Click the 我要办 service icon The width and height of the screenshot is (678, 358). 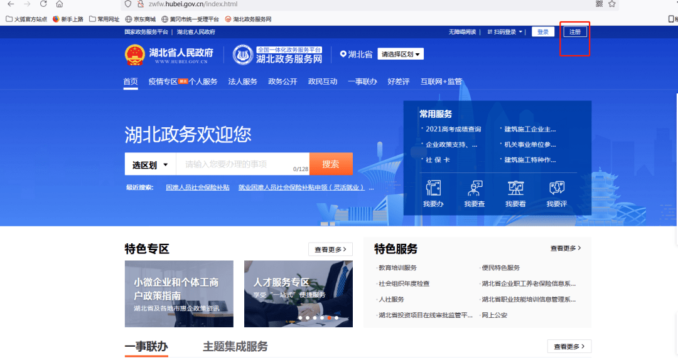tap(433, 188)
